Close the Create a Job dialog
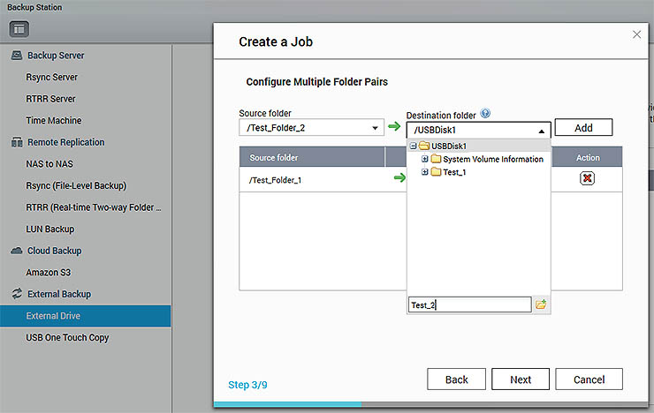 coord(636,34)
